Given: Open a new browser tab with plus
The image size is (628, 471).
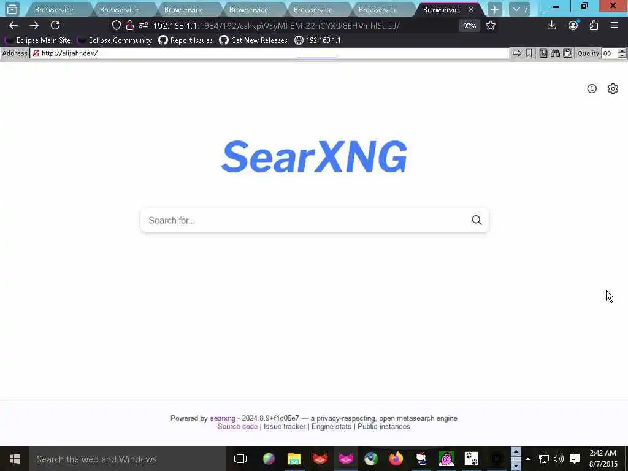Looking at the screenshot, I should (x=495, y=10).
